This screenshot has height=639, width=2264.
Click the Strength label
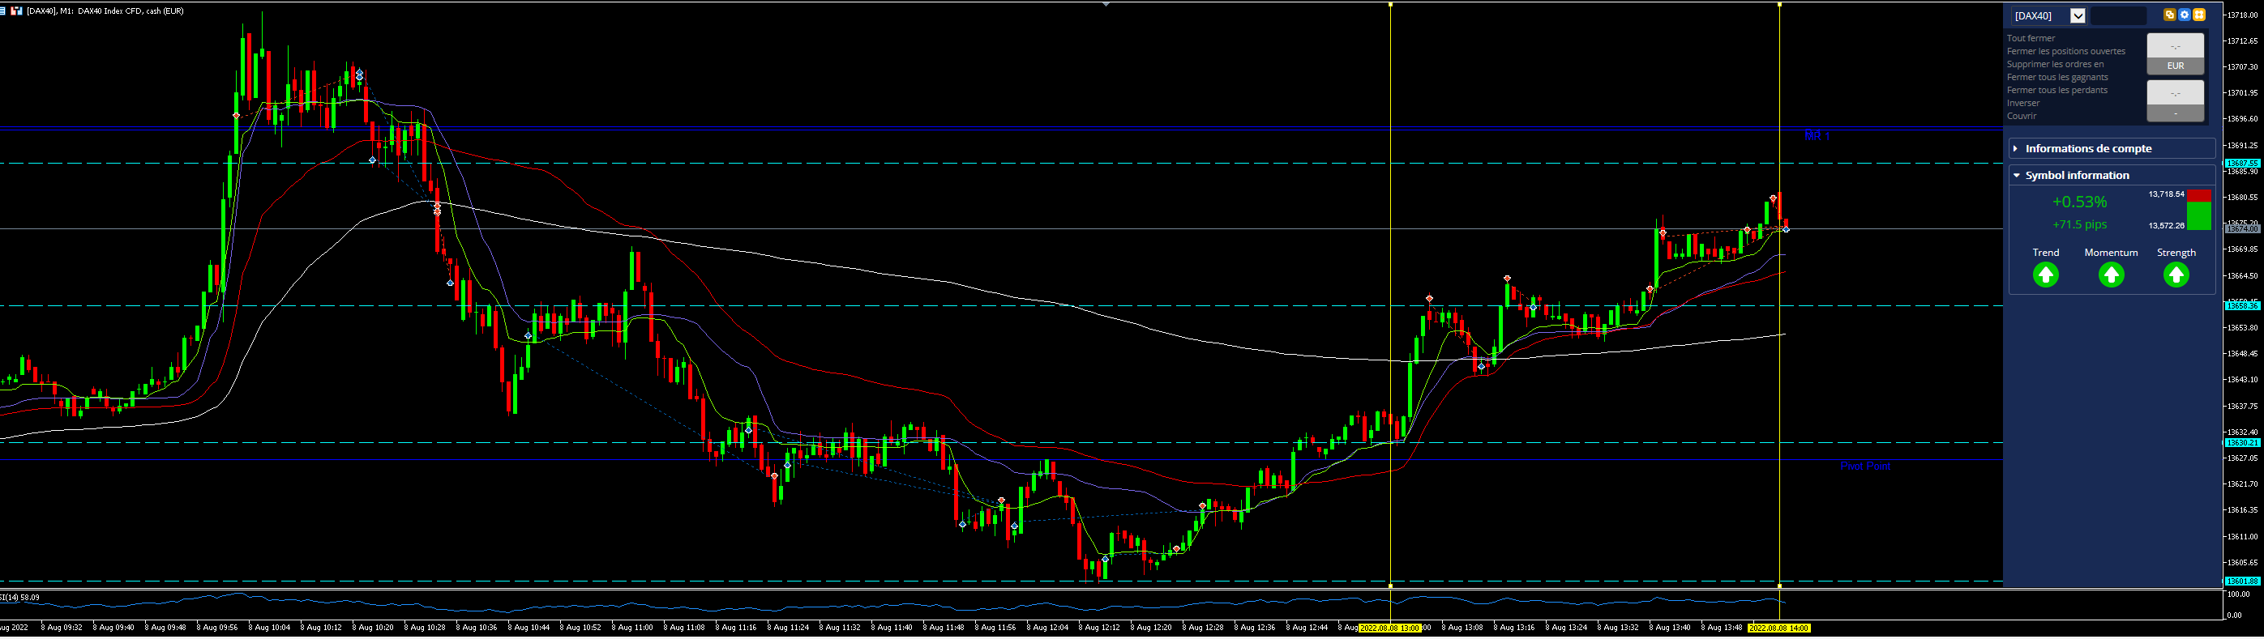pos(2176,253)
